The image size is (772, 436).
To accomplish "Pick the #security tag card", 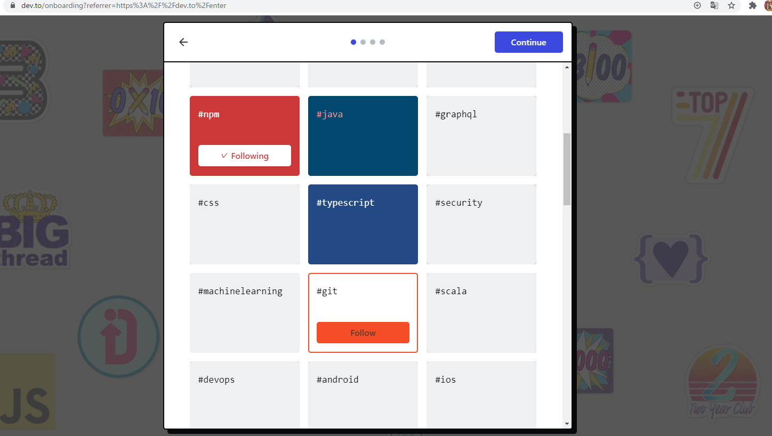I will [481, 224].
